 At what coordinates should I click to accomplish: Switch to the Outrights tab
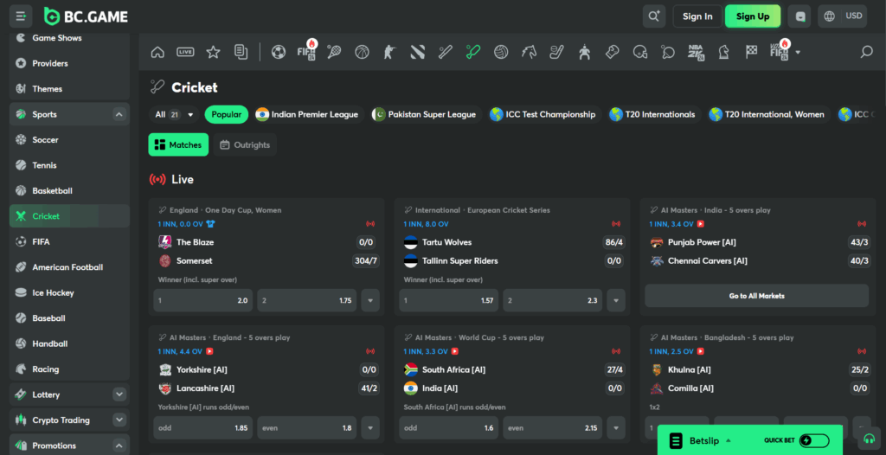pyautogui.click(x=245, y=144)
